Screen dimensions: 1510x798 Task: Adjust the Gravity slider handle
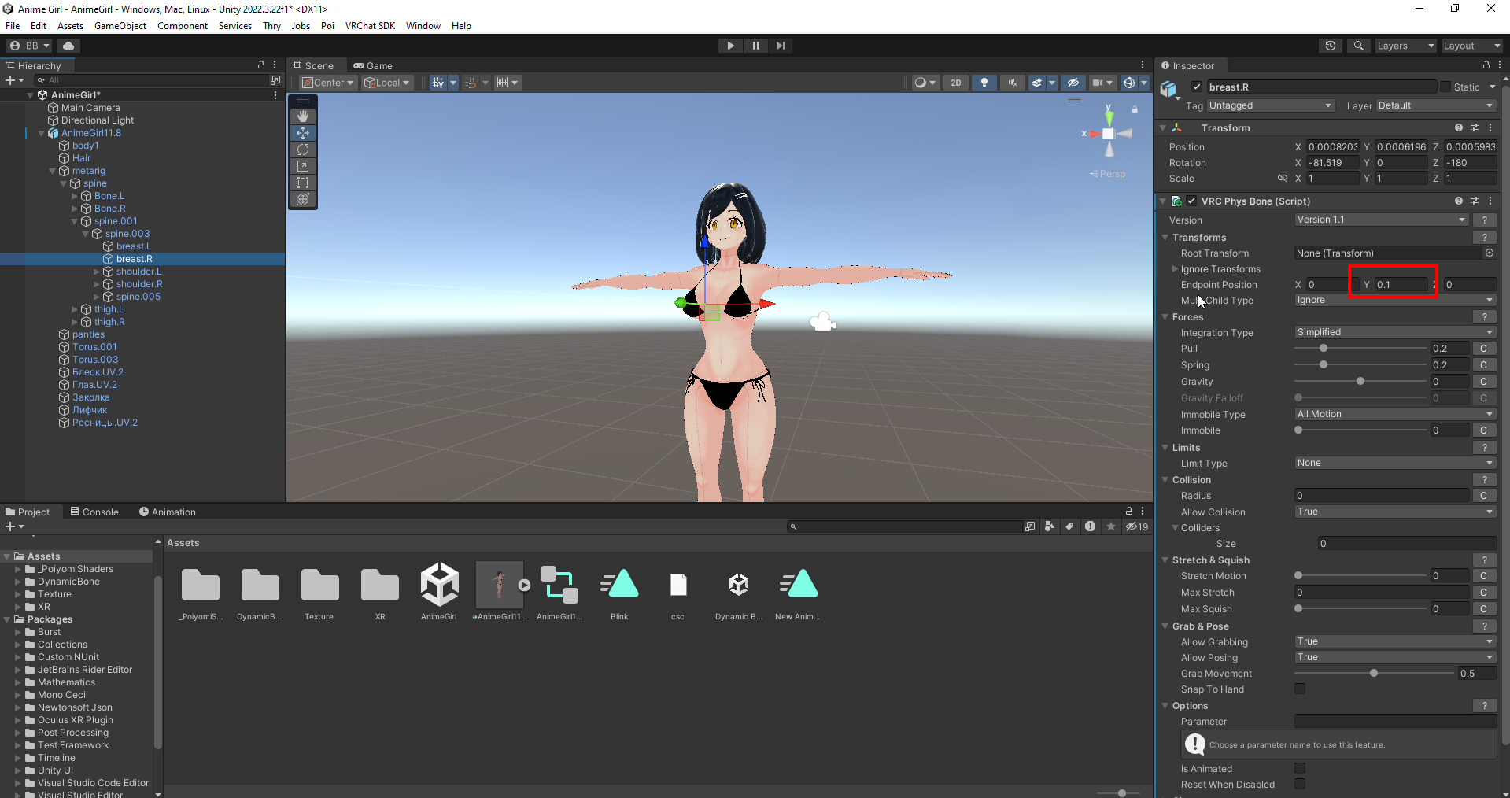click(1360, 382)
